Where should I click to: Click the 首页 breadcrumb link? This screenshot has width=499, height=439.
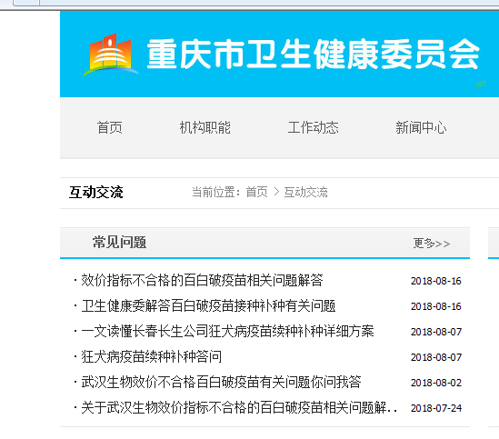[257, 193]
